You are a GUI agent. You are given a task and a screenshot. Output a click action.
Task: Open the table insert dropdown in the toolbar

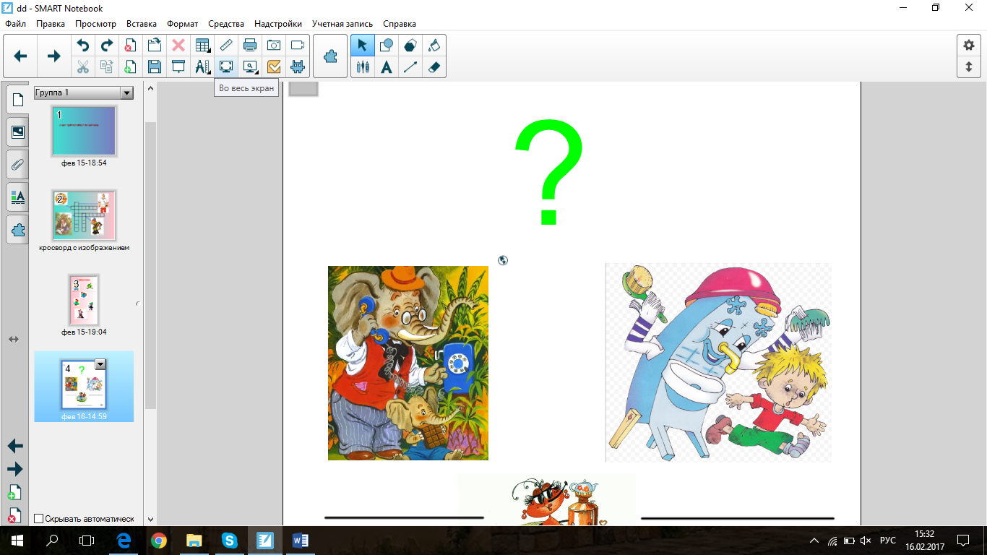202,46
